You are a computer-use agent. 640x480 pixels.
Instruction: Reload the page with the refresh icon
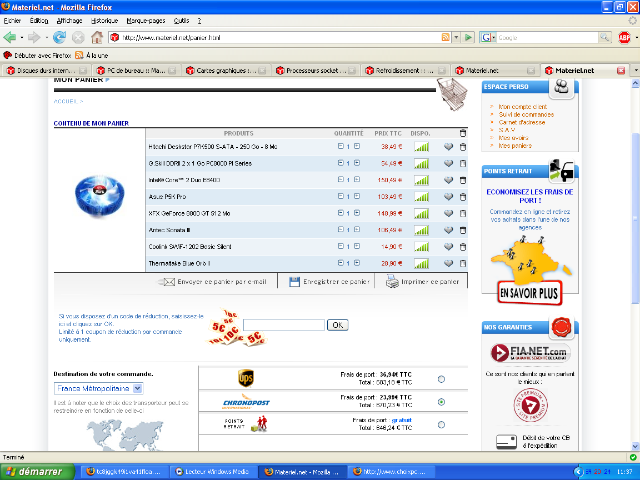59,38
